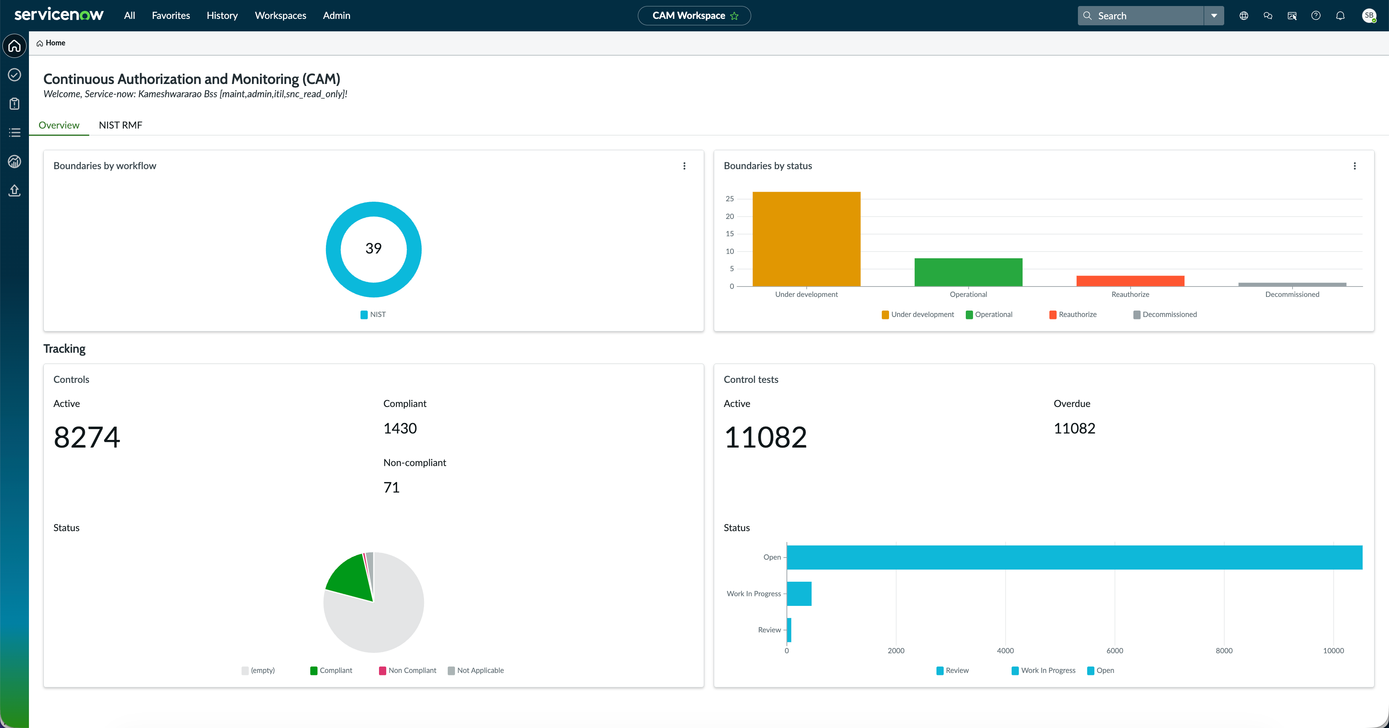Toggle the Operational legend item
1389x728 pixels.
[989, 315]
